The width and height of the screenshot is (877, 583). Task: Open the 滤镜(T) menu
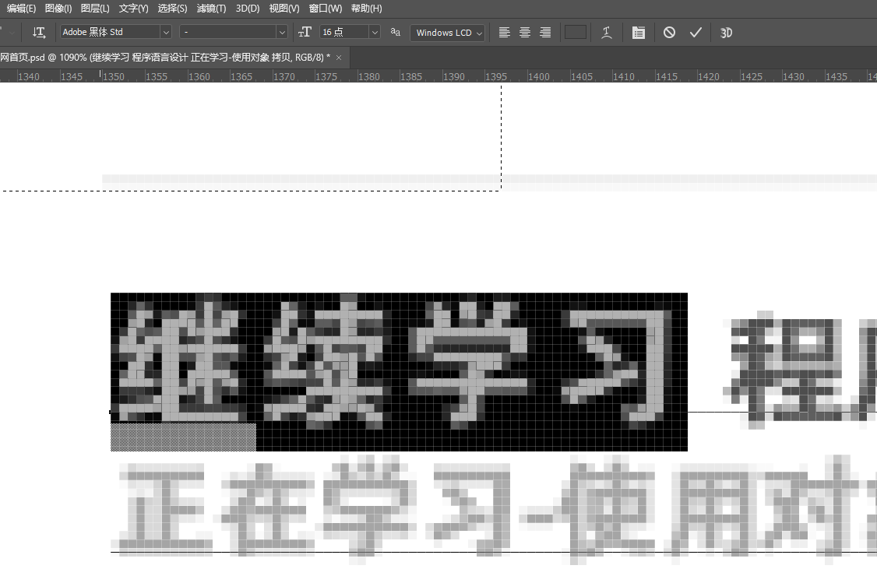[211, 9]
